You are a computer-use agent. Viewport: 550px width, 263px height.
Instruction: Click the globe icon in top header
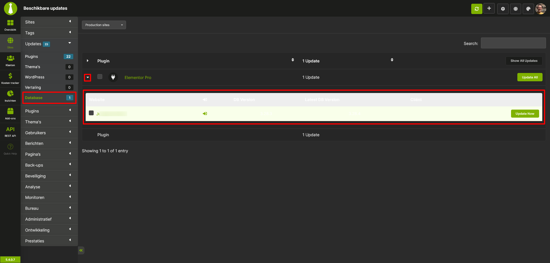point(516,9)
